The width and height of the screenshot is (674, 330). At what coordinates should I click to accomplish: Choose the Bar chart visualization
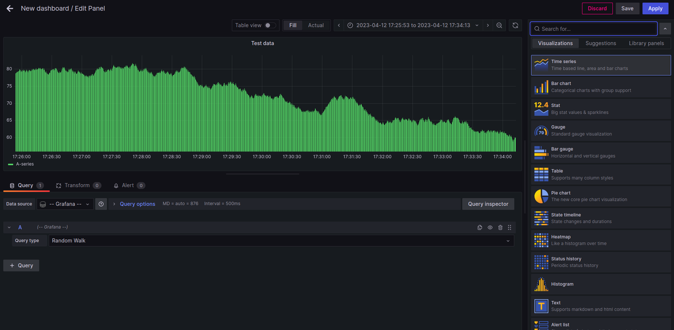[601, 87]
